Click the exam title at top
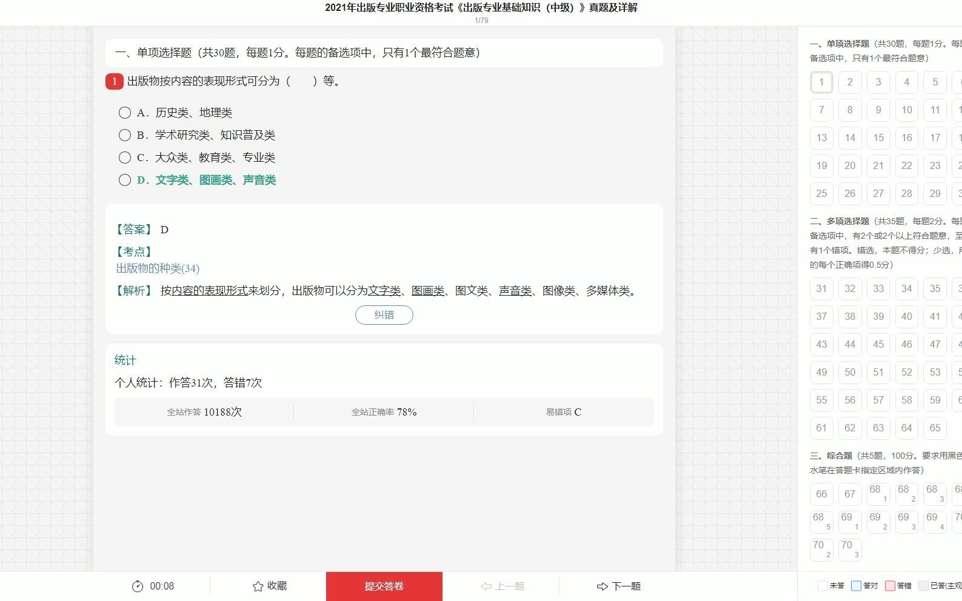 pyautogui.click(x=481, y=8)
